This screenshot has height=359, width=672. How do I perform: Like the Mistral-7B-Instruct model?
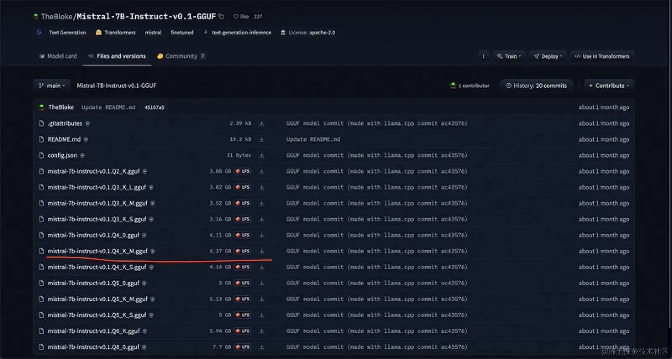point(241,17)
